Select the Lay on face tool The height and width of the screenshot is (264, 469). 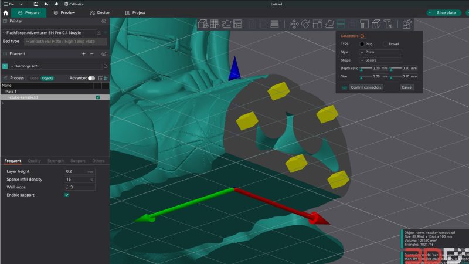(329, 24)
